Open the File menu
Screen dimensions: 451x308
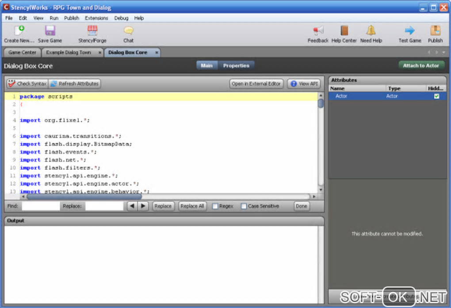click(9, 18)
